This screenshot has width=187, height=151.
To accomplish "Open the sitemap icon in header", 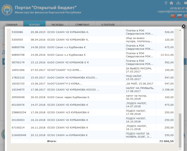I will point(178,3).
